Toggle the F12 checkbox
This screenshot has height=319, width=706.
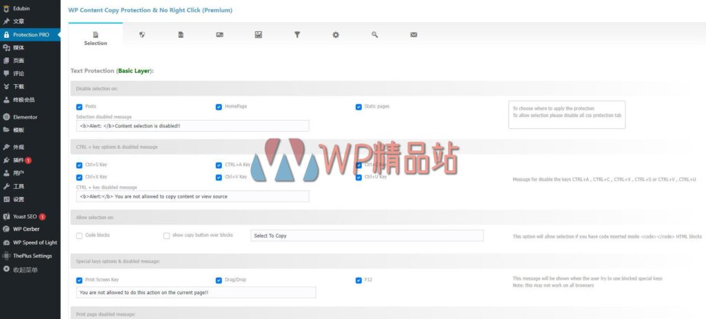(359, 280)
